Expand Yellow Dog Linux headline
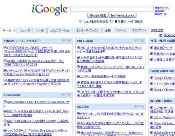The width and height of the screenshot is (175, 136). click(x=5, y=130)
